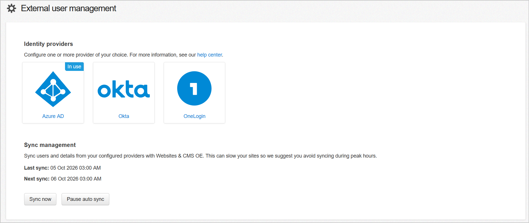Click the 'Sync users and details' description text
This screenshot has width=529, height=223.
point(200,156)
